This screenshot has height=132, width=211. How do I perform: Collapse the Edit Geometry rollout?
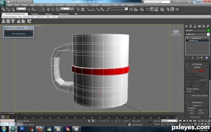coord(197,102)
